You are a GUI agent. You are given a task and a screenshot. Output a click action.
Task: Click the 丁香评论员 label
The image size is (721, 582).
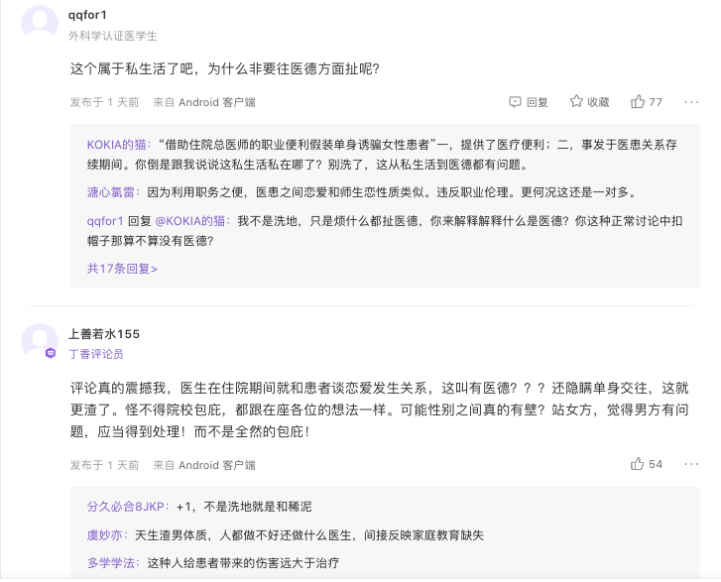(96, 354)
